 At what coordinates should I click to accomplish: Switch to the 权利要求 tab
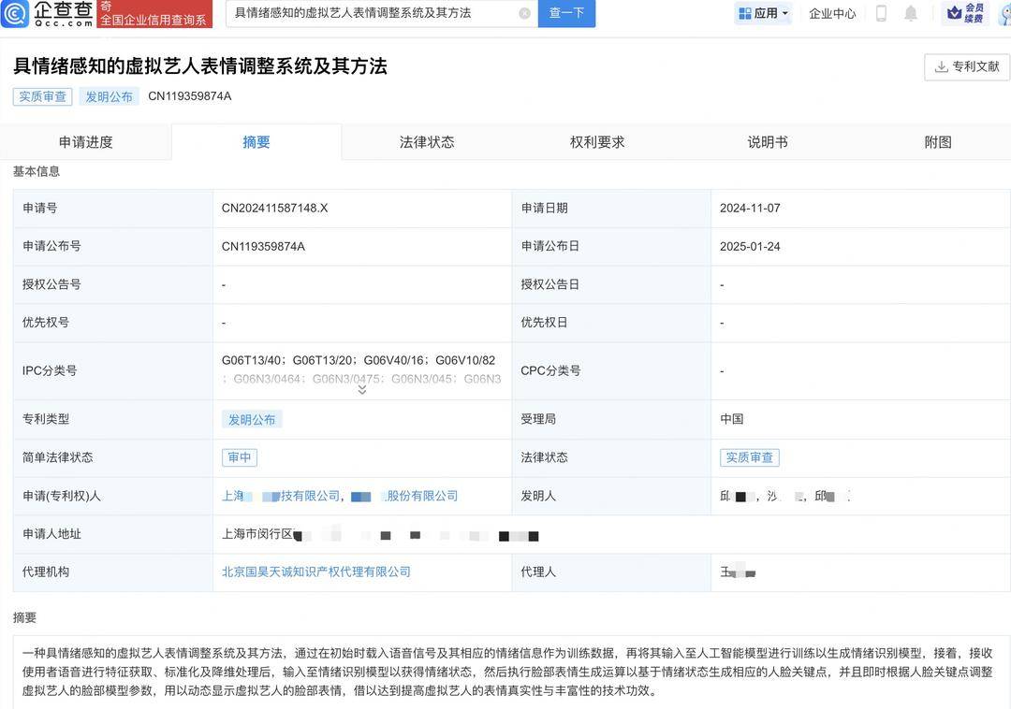tap(596, 142)
